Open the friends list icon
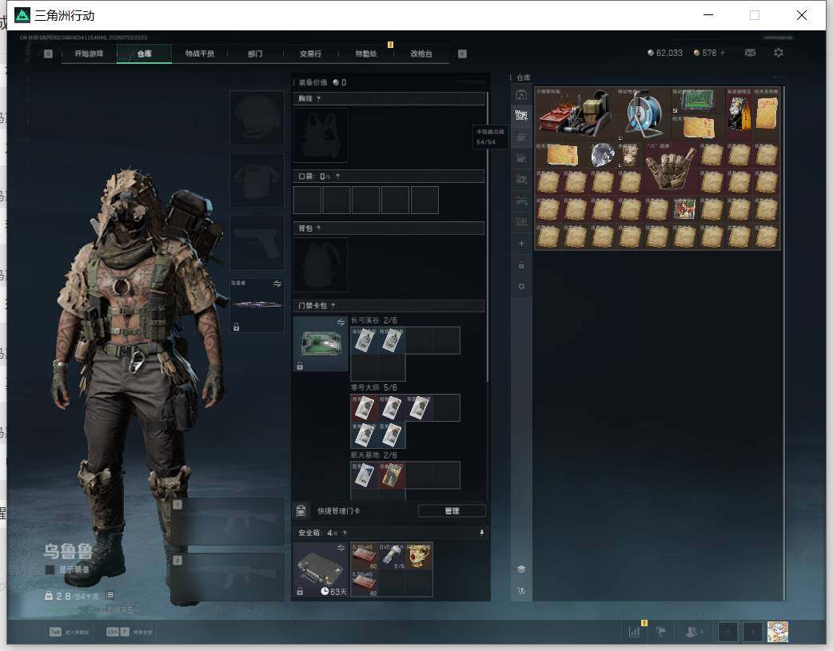 click(x=693, y=631)
